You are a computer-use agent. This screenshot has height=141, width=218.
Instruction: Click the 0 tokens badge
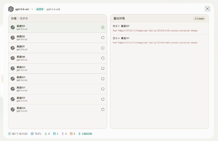(x=199, y=19)
